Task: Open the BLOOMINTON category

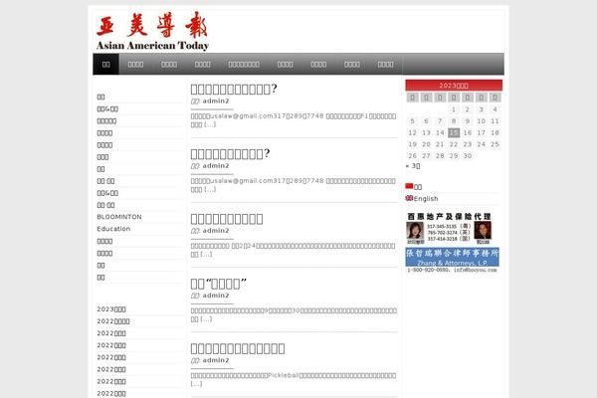Action: pyautogui.click(x=119, y=217)
